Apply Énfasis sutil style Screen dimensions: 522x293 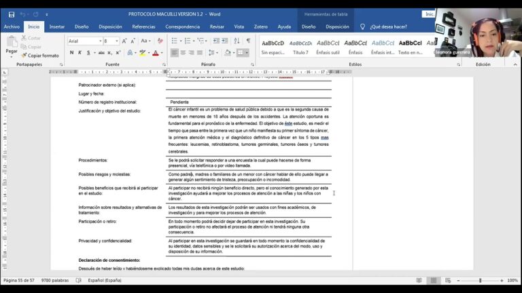point(328,47)
